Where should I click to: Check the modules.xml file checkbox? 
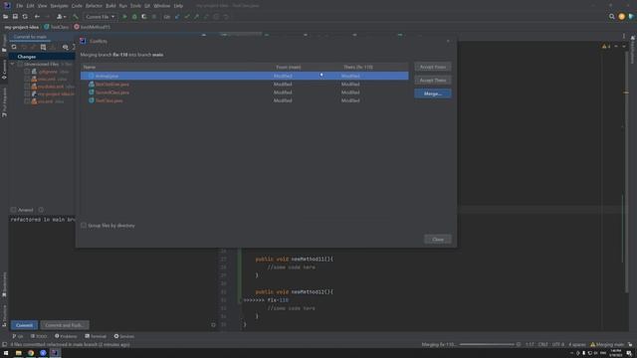coord(27,87)
